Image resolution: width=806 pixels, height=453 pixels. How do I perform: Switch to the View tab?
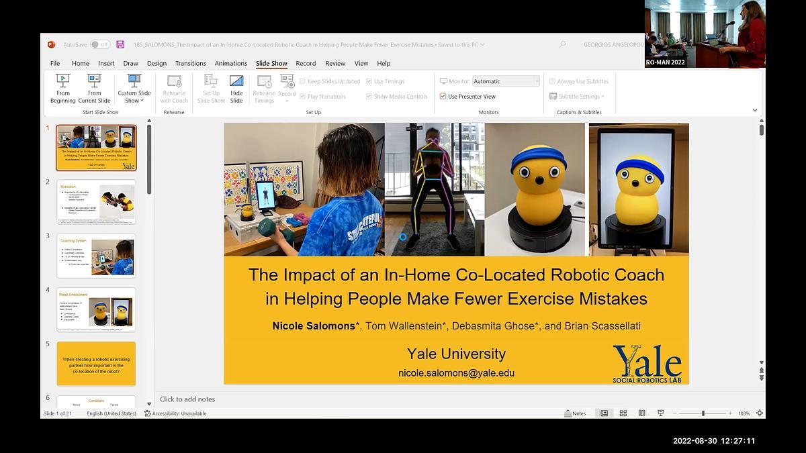(361, 63)
